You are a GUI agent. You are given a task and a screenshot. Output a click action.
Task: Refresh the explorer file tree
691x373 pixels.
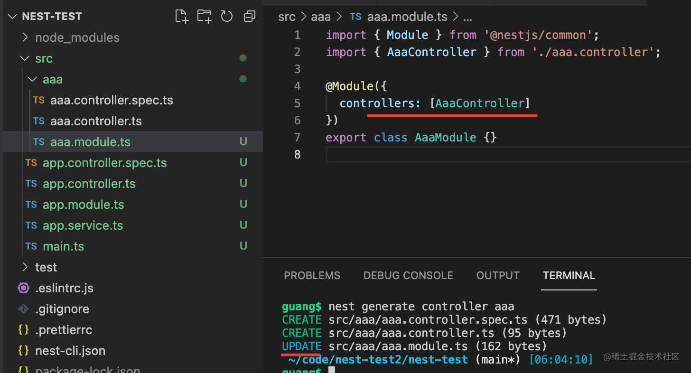227,17
